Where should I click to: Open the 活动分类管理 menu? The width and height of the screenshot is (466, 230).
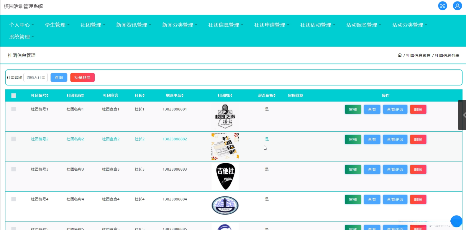410,25
